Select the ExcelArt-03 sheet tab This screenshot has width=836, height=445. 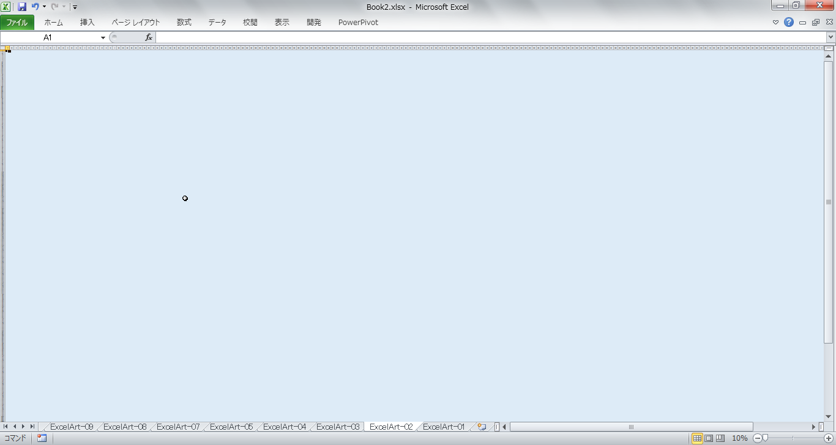(338, 427)
